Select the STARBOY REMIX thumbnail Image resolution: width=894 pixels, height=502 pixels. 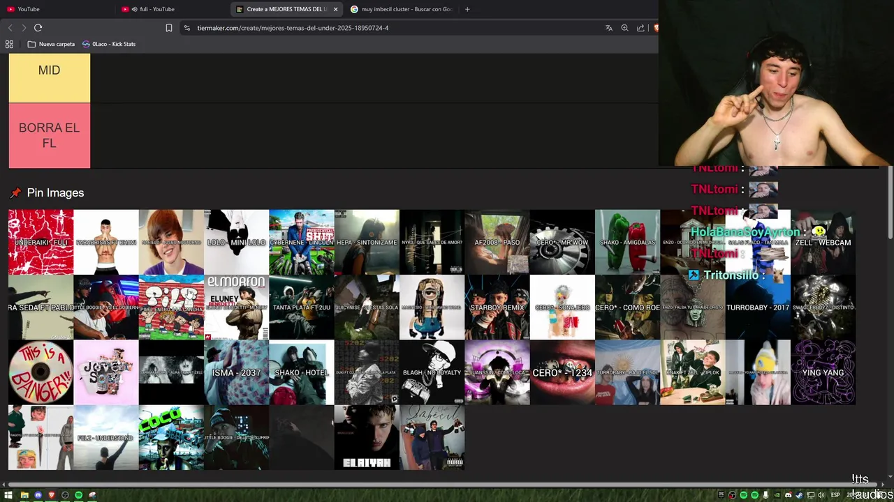point(497,307)
